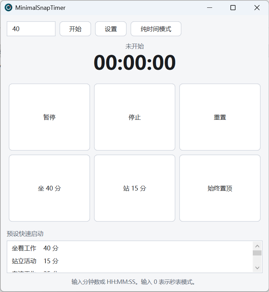Click the hint text about HH:MM:SS input
269x292 pixels.
tap(133, 282)
